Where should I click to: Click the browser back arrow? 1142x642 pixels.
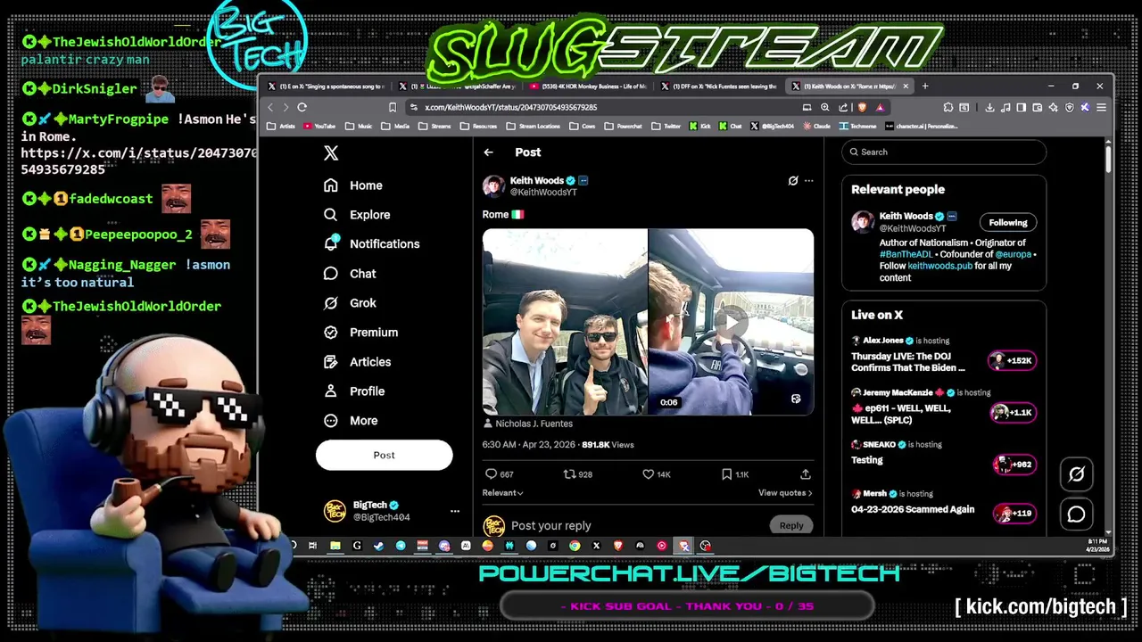click(x=270, y=107)
